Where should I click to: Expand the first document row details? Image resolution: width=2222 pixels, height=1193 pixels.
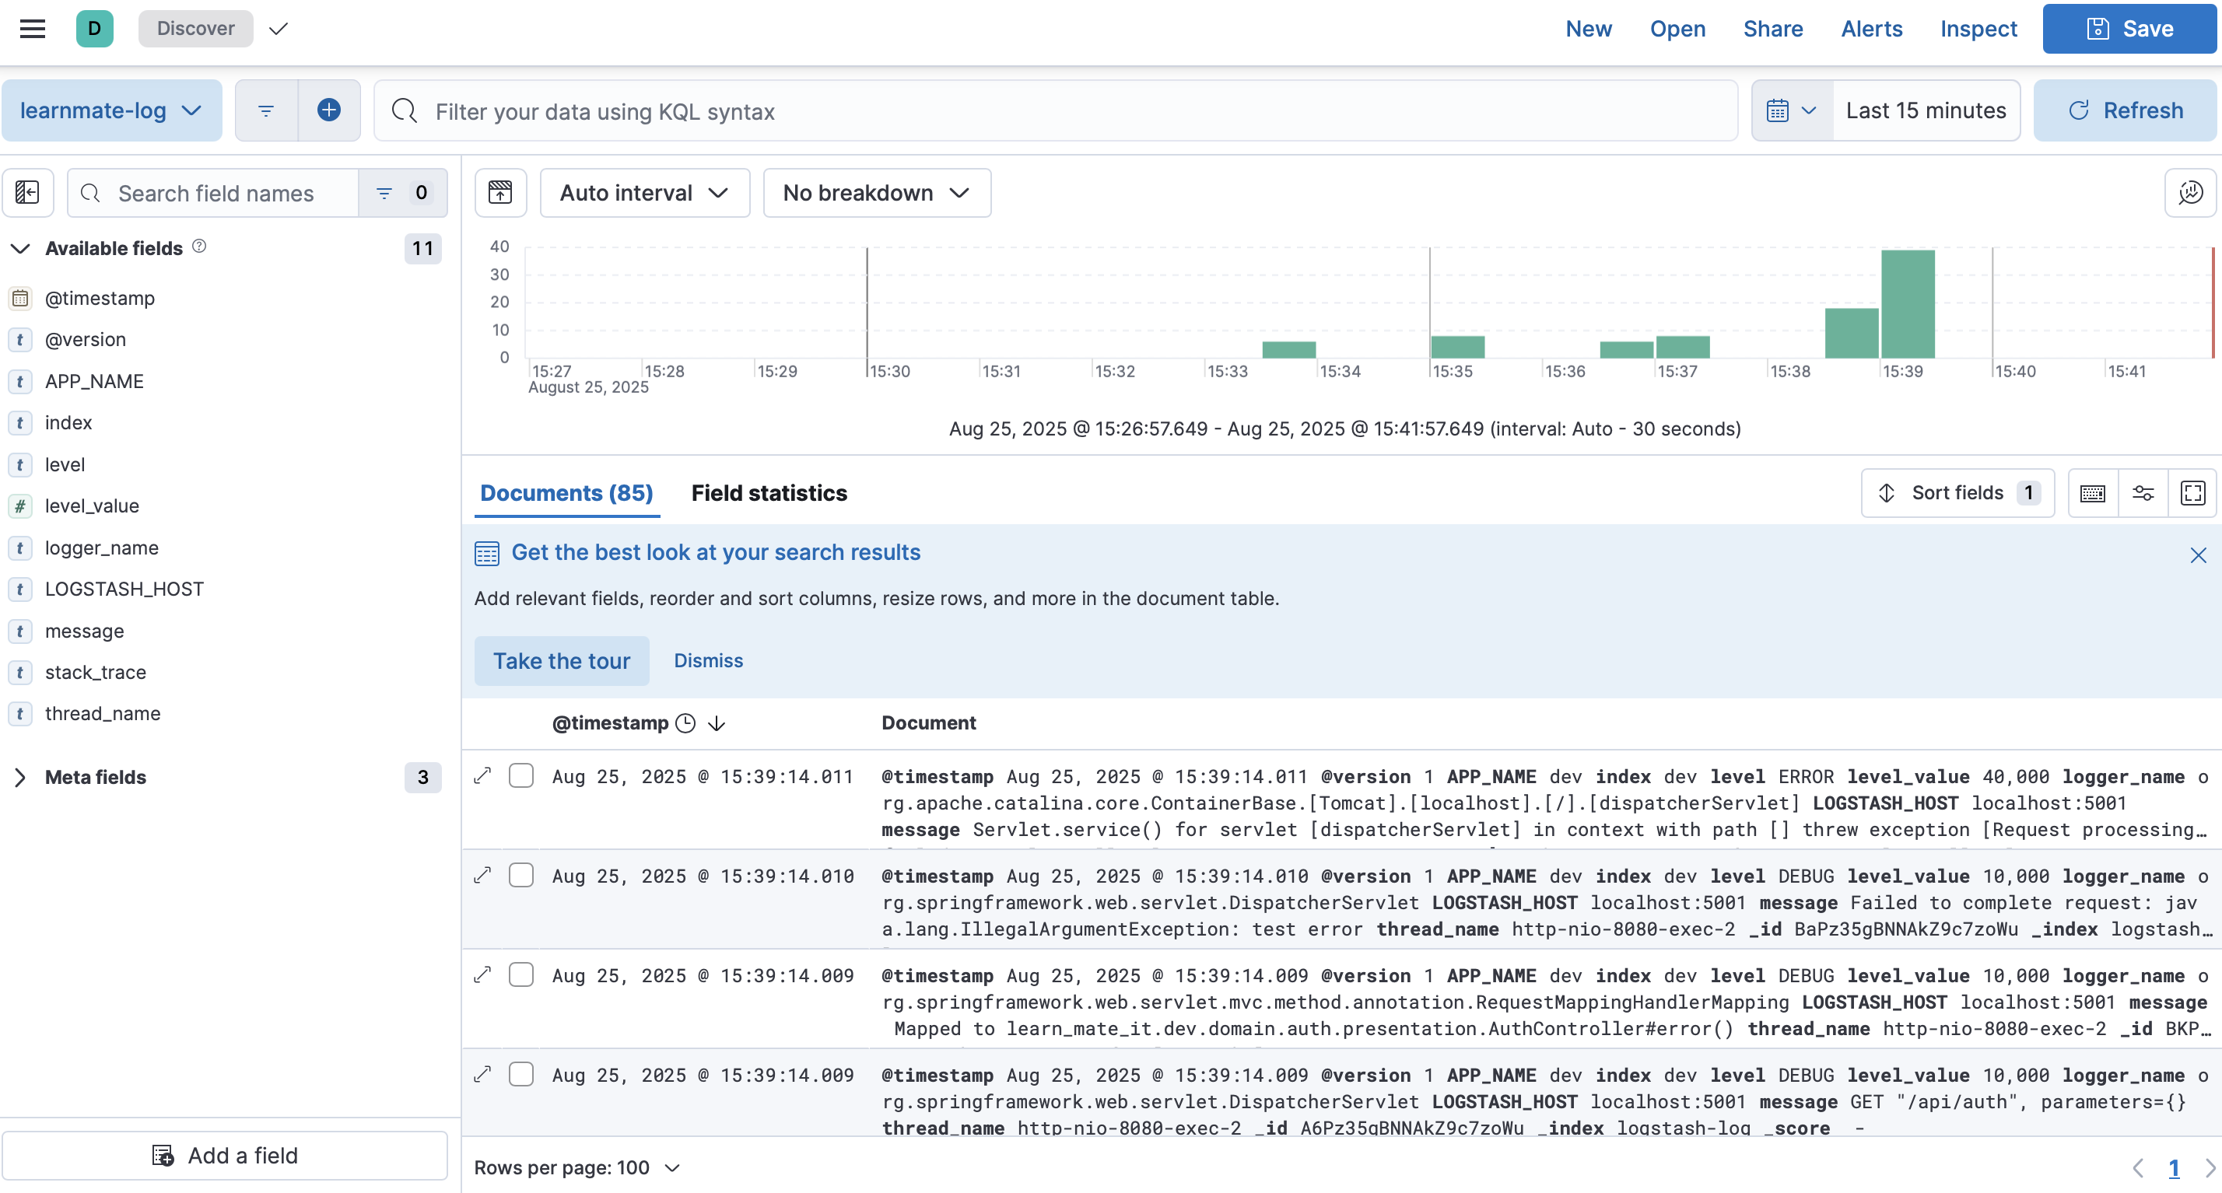click(x=483, y=776)
